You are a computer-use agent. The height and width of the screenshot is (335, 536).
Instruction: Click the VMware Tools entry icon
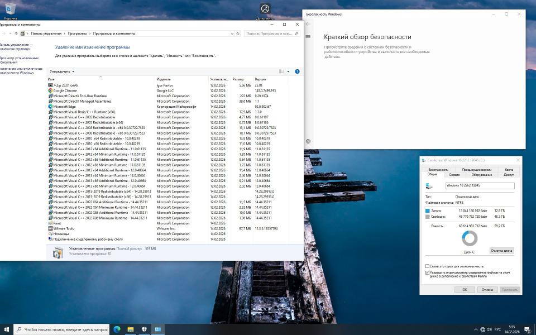[50, 228]
